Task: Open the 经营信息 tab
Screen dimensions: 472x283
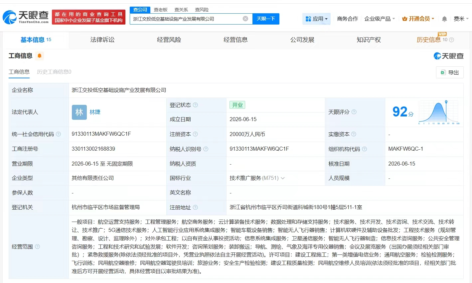Action: pos(236,40)
